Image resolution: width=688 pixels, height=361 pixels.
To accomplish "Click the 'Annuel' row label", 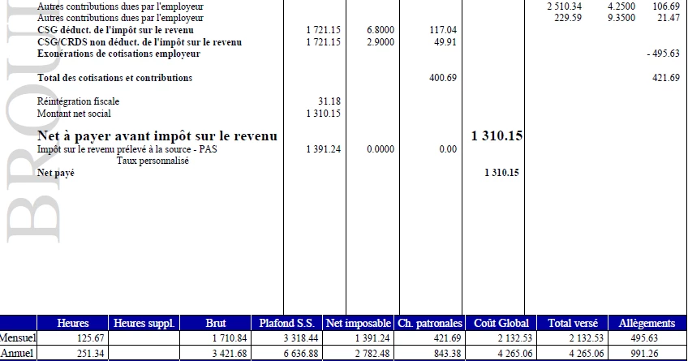I will pyautogui.click(x=17, y=353).
